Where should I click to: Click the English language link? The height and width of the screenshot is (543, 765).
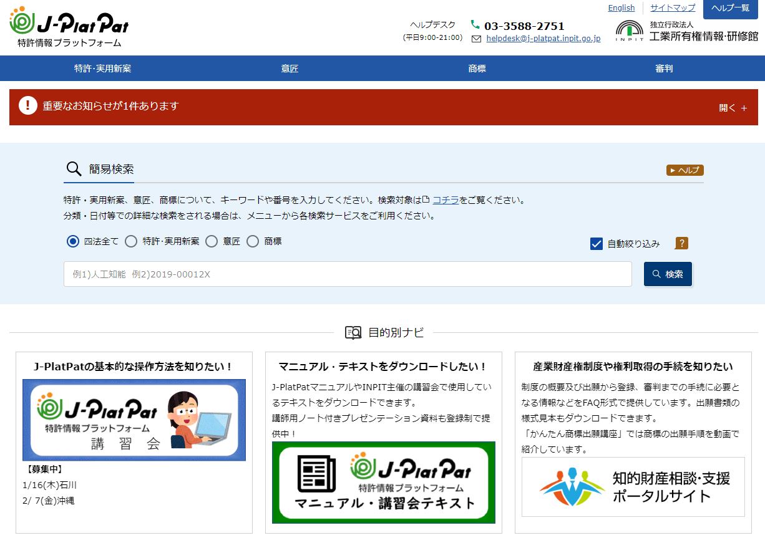coord(621,8)
